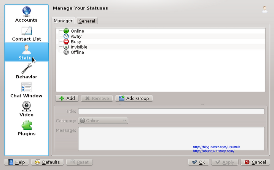Image resolution: width=274 pixels, height=170 pixels.
Task: Select the Busy row text
Action: (x=76, y=42)
